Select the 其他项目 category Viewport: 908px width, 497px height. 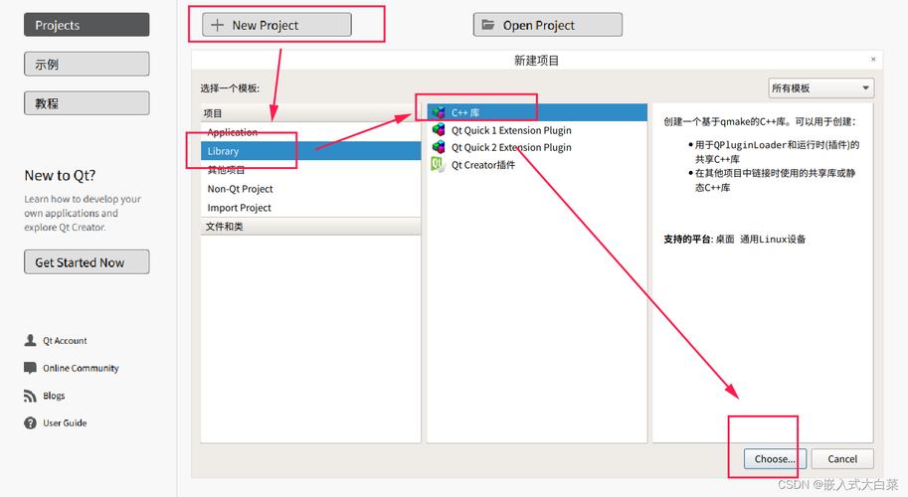[x=310, y=170]
